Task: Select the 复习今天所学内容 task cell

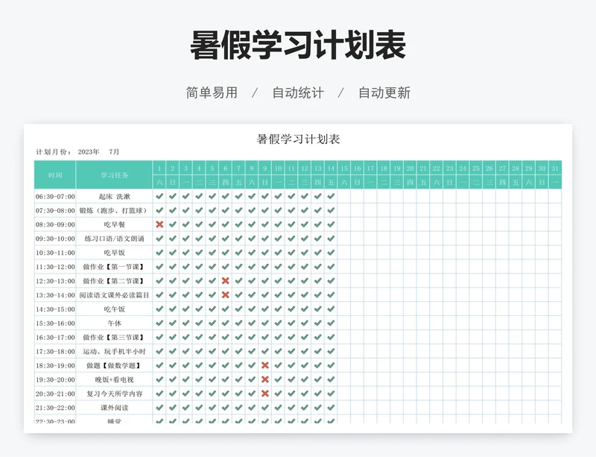Action: pyautogui.click(x=115, y=394)
